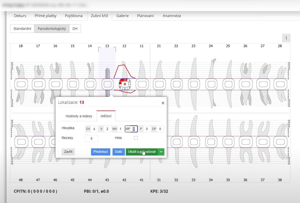
Task: Switch to DH chart view
Action: 75,29
